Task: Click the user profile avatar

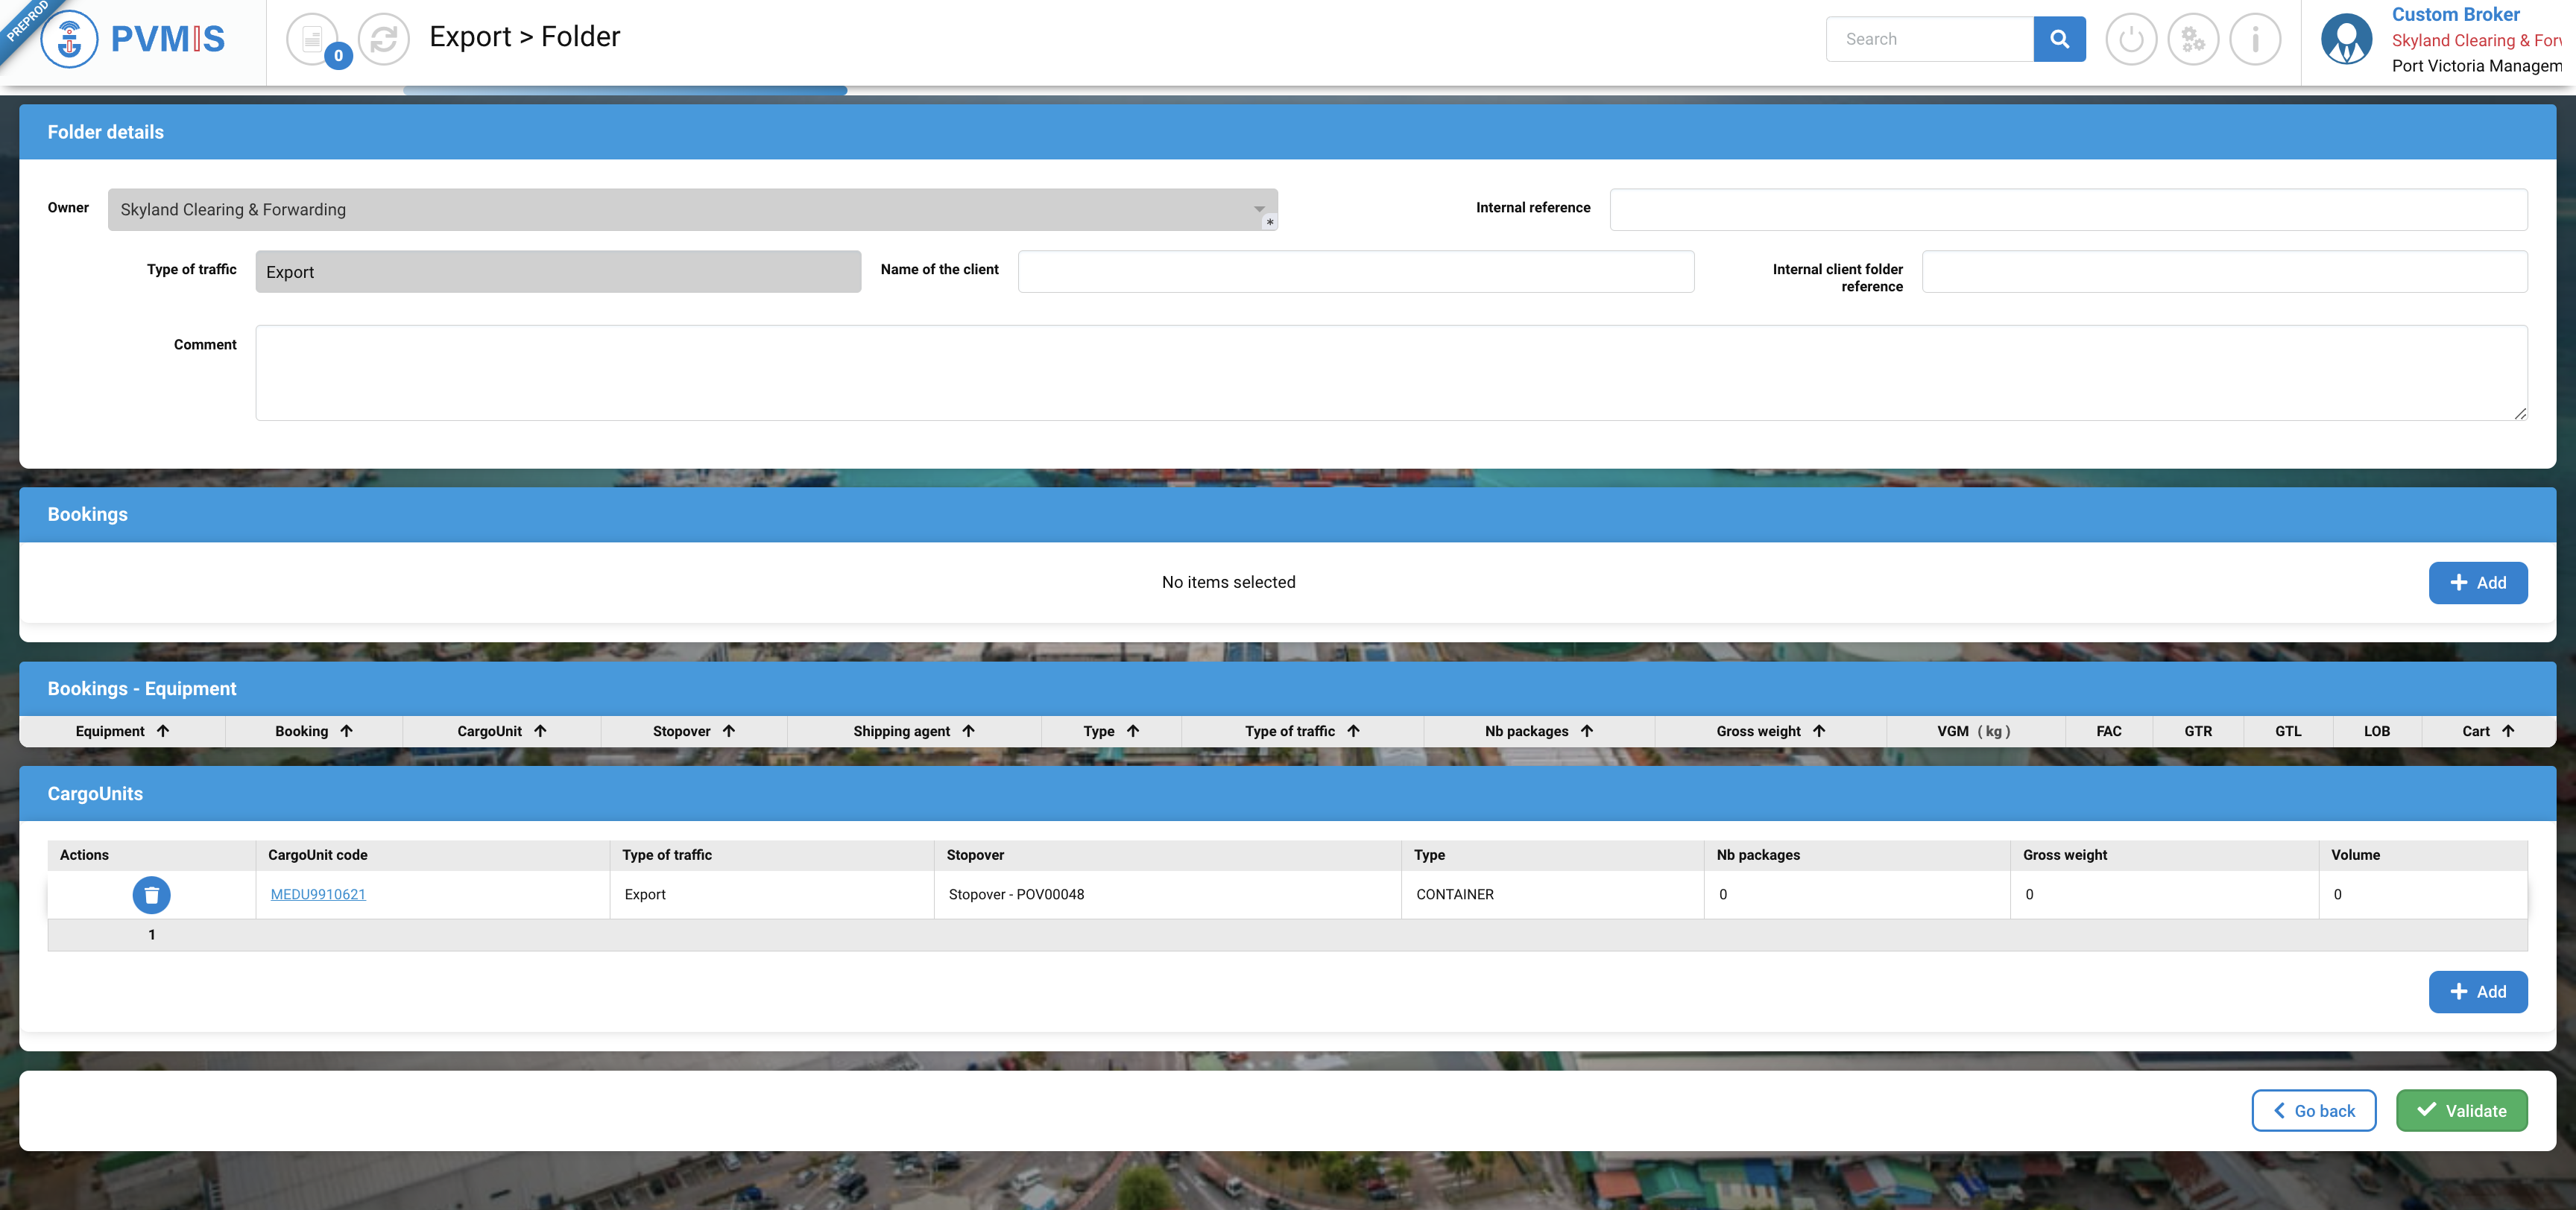Action: (x=2346, y=40)
